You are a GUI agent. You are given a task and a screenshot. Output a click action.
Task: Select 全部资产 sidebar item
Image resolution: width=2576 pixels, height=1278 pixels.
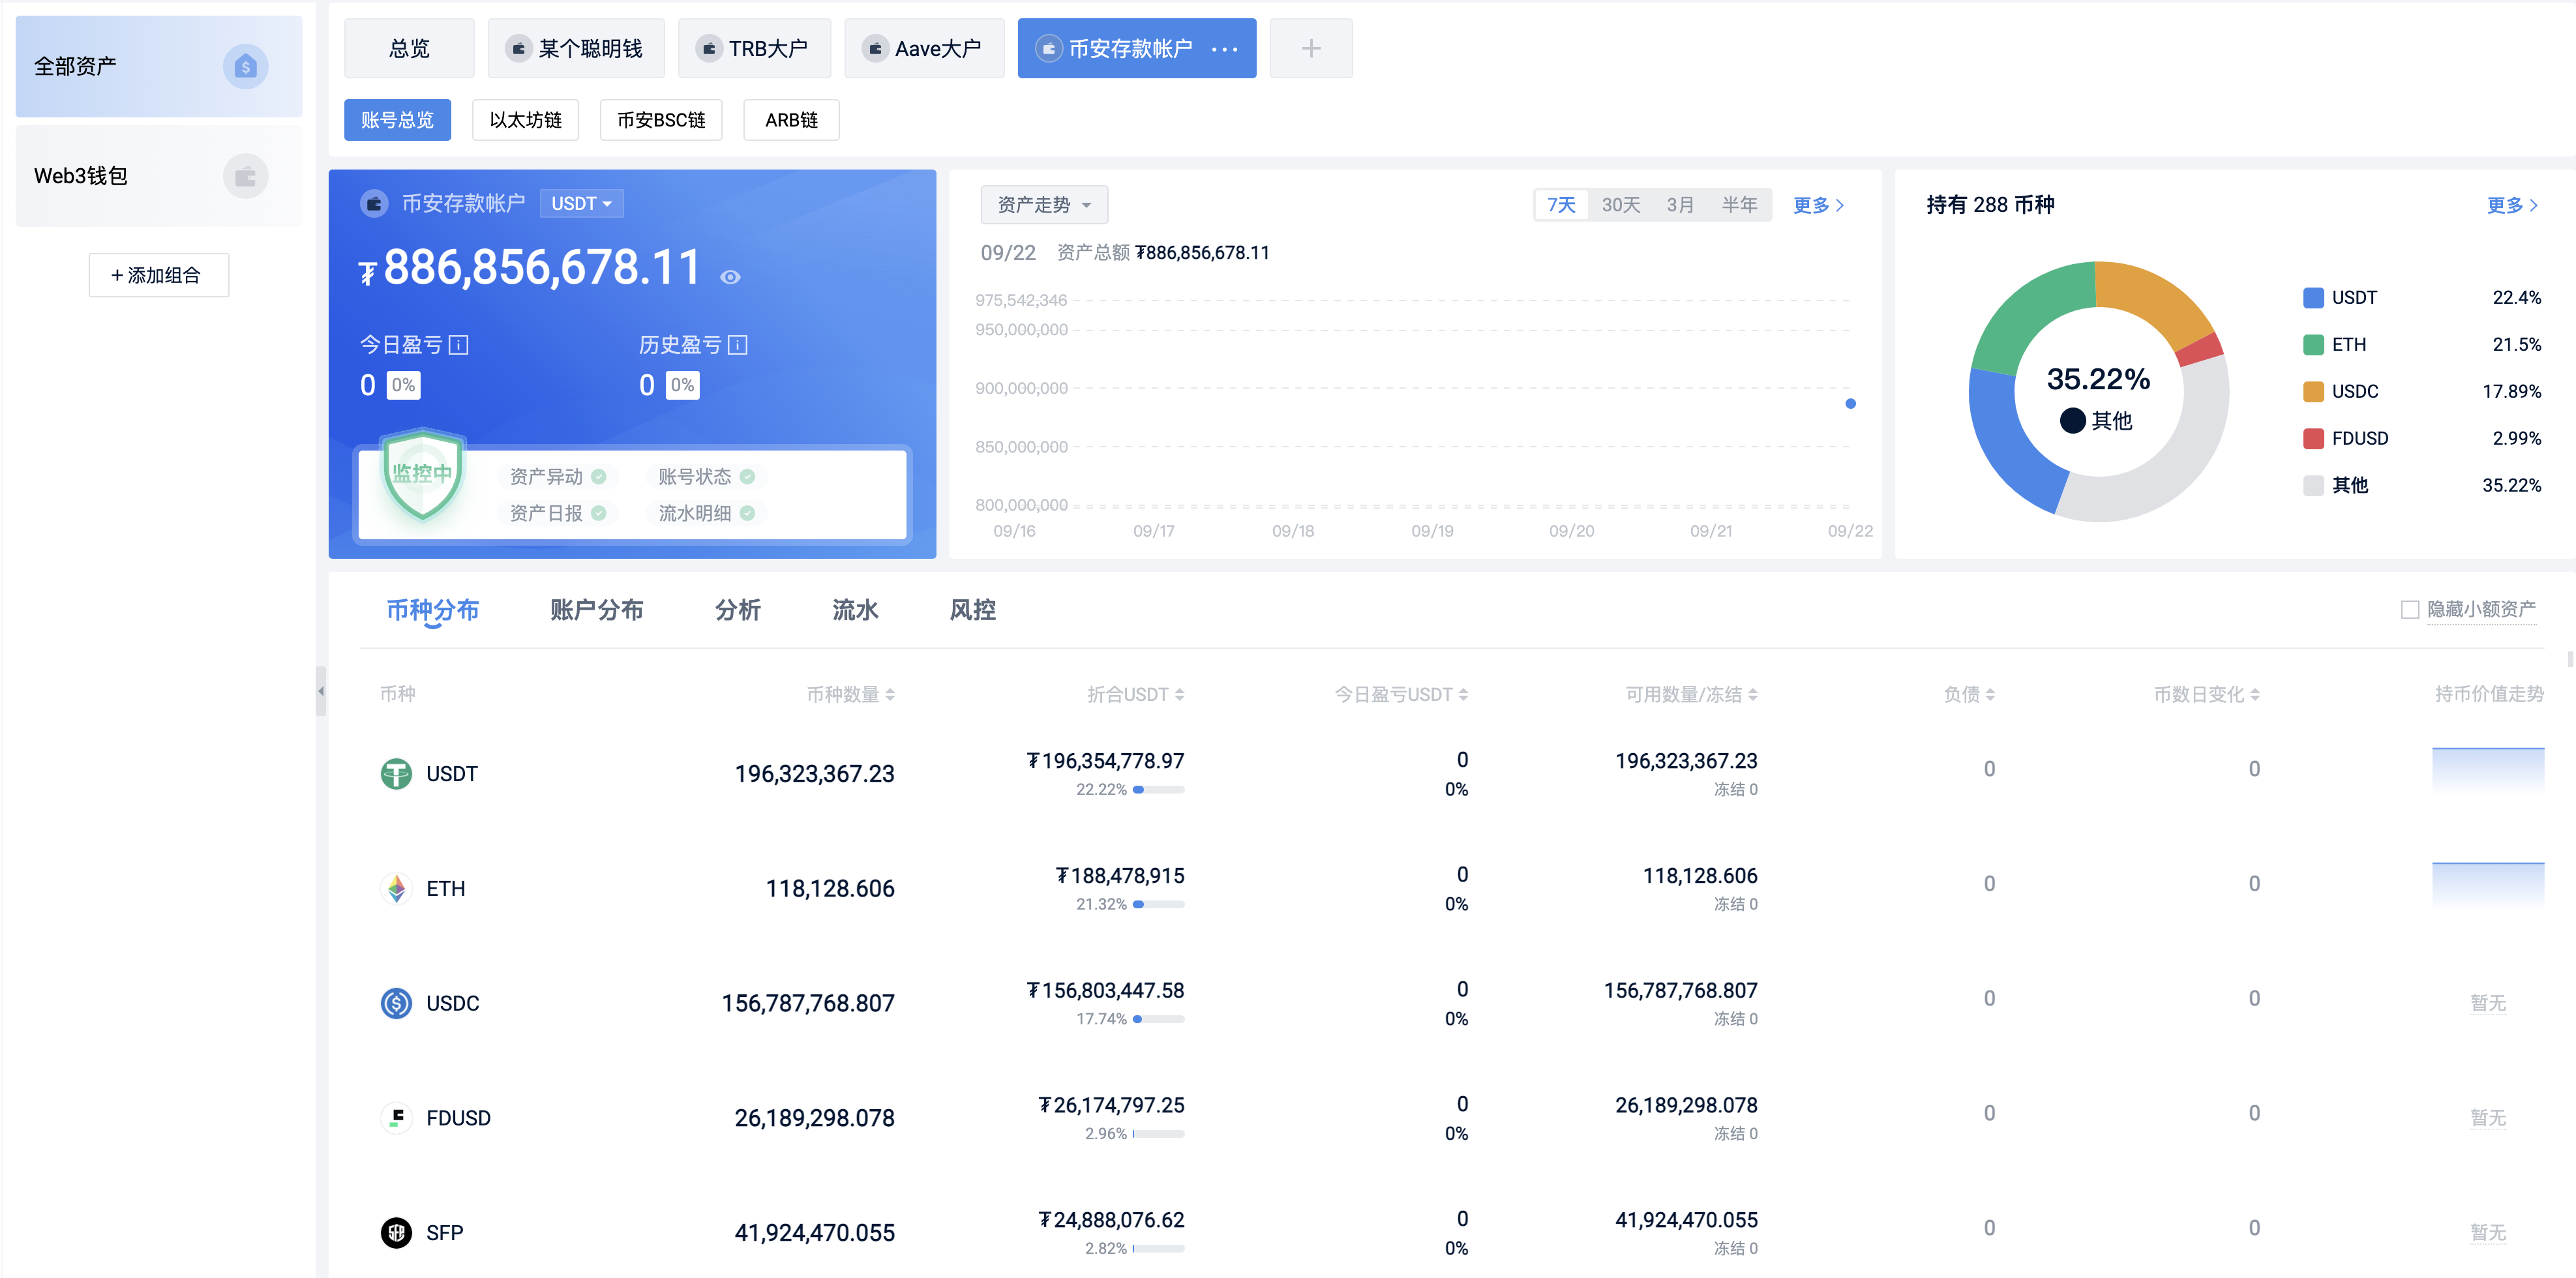[x=158, y=67]
